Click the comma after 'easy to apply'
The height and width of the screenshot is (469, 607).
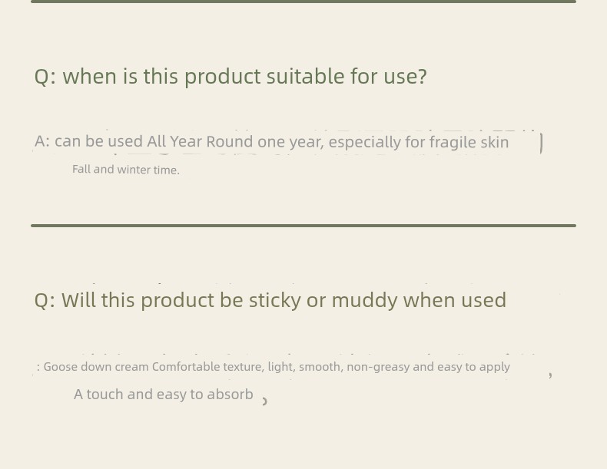pyautogui.click(x=550, y=375)
